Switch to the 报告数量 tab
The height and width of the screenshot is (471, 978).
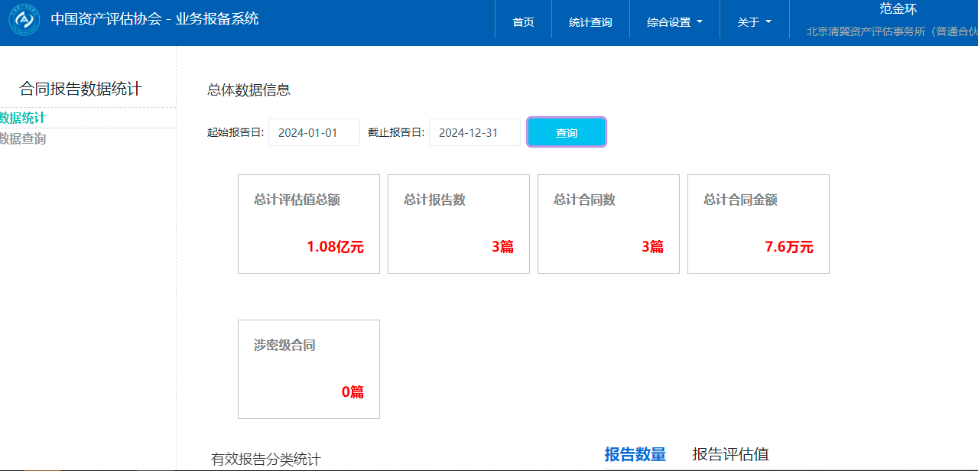coord(635,454)
